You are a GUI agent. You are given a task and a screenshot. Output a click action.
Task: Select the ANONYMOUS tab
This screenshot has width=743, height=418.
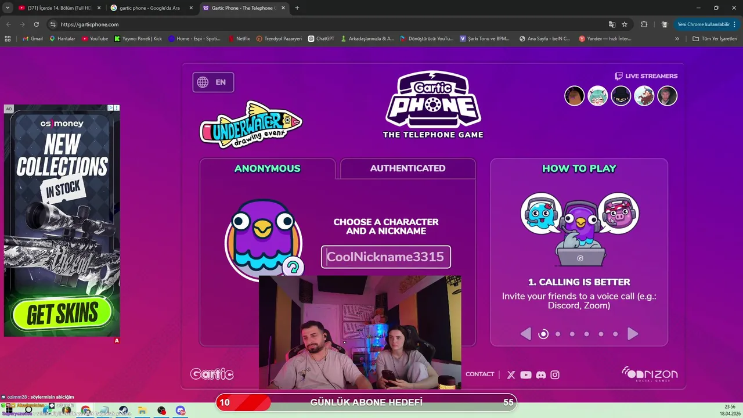point(268,168)
